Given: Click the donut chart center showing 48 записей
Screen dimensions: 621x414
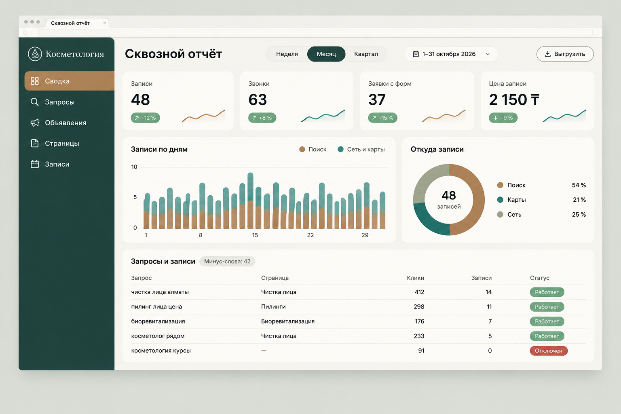Looking at the screenshot, I should pyautogui.click(x=449, y=200).
